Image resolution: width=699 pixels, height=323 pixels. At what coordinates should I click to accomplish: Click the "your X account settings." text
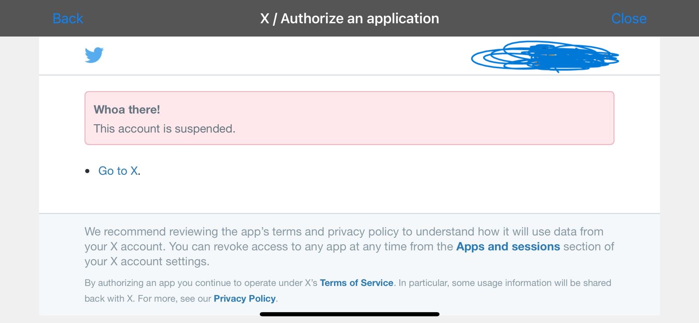coord(147,261)
